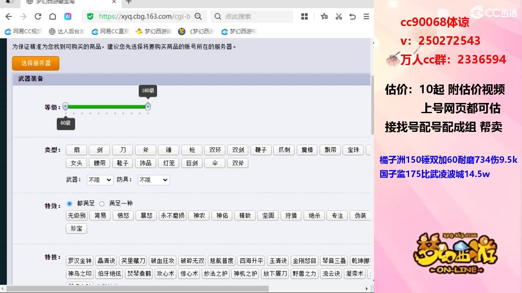
Task: Choose special effect 愤怒
Action: pyautogui.click(x=123, y=216)
